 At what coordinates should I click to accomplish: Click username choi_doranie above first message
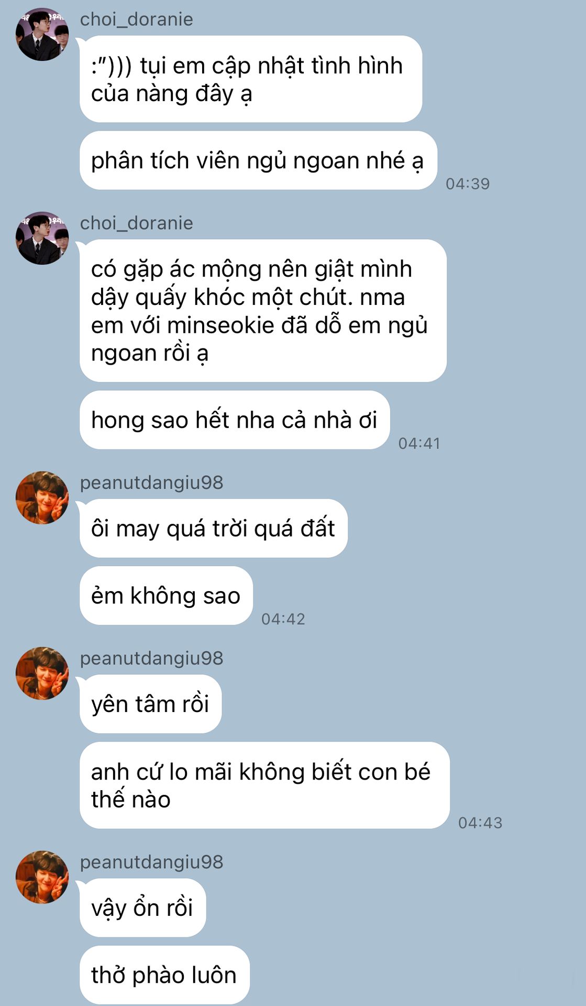click(x=136, y=19)
